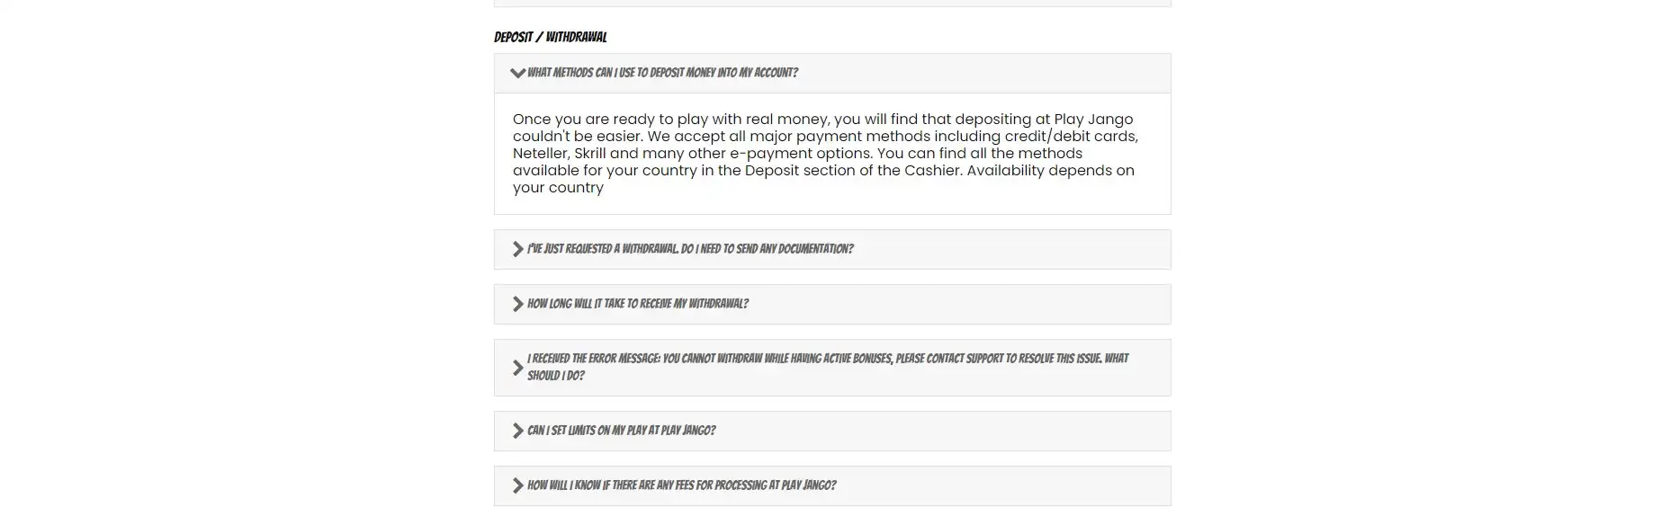Image resolution: width=1670 pixels, height=525 pixels.
Task: Click the 'Deposit / Withdrawal' section heading
Action: click(551, 37)
